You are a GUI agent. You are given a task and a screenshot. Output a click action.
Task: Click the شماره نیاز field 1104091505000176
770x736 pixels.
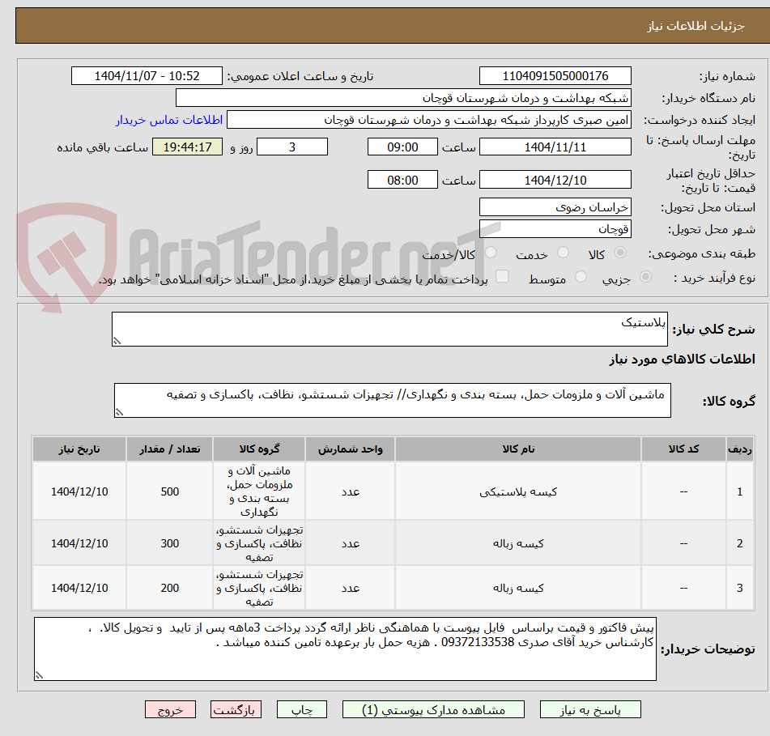[x=555, y=76]
